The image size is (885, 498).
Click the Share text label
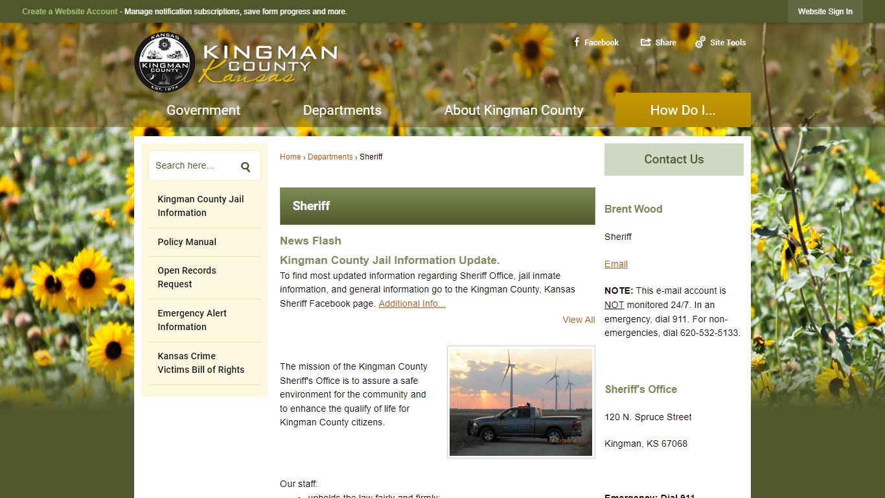tap(665, 42)
